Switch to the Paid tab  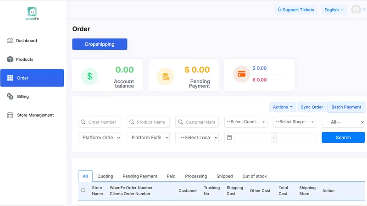coord(171,176)
